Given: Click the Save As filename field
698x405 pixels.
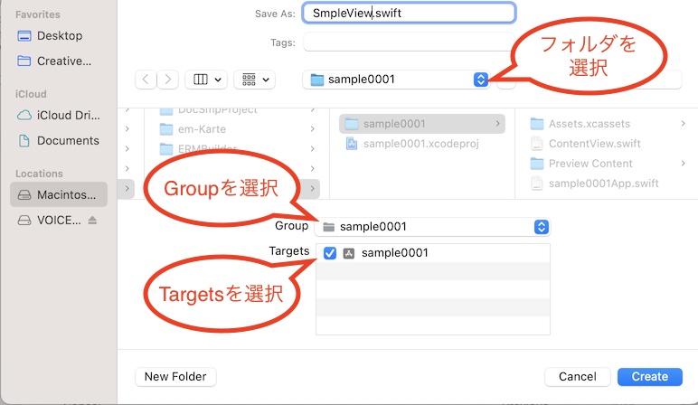Looking at the screenshot, I should click(x=408, y=14).
